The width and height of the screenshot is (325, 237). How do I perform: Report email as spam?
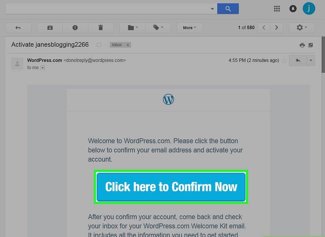(75, 28)
